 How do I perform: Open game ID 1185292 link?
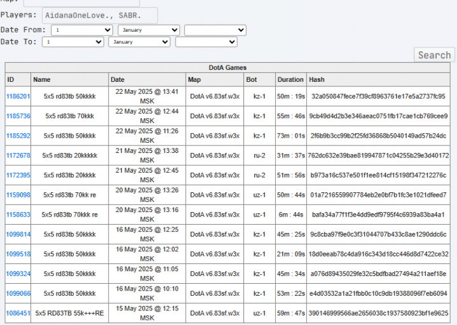18,136
